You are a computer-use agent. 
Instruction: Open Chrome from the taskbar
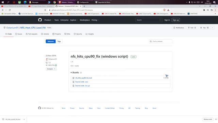[x=54, y=2]
